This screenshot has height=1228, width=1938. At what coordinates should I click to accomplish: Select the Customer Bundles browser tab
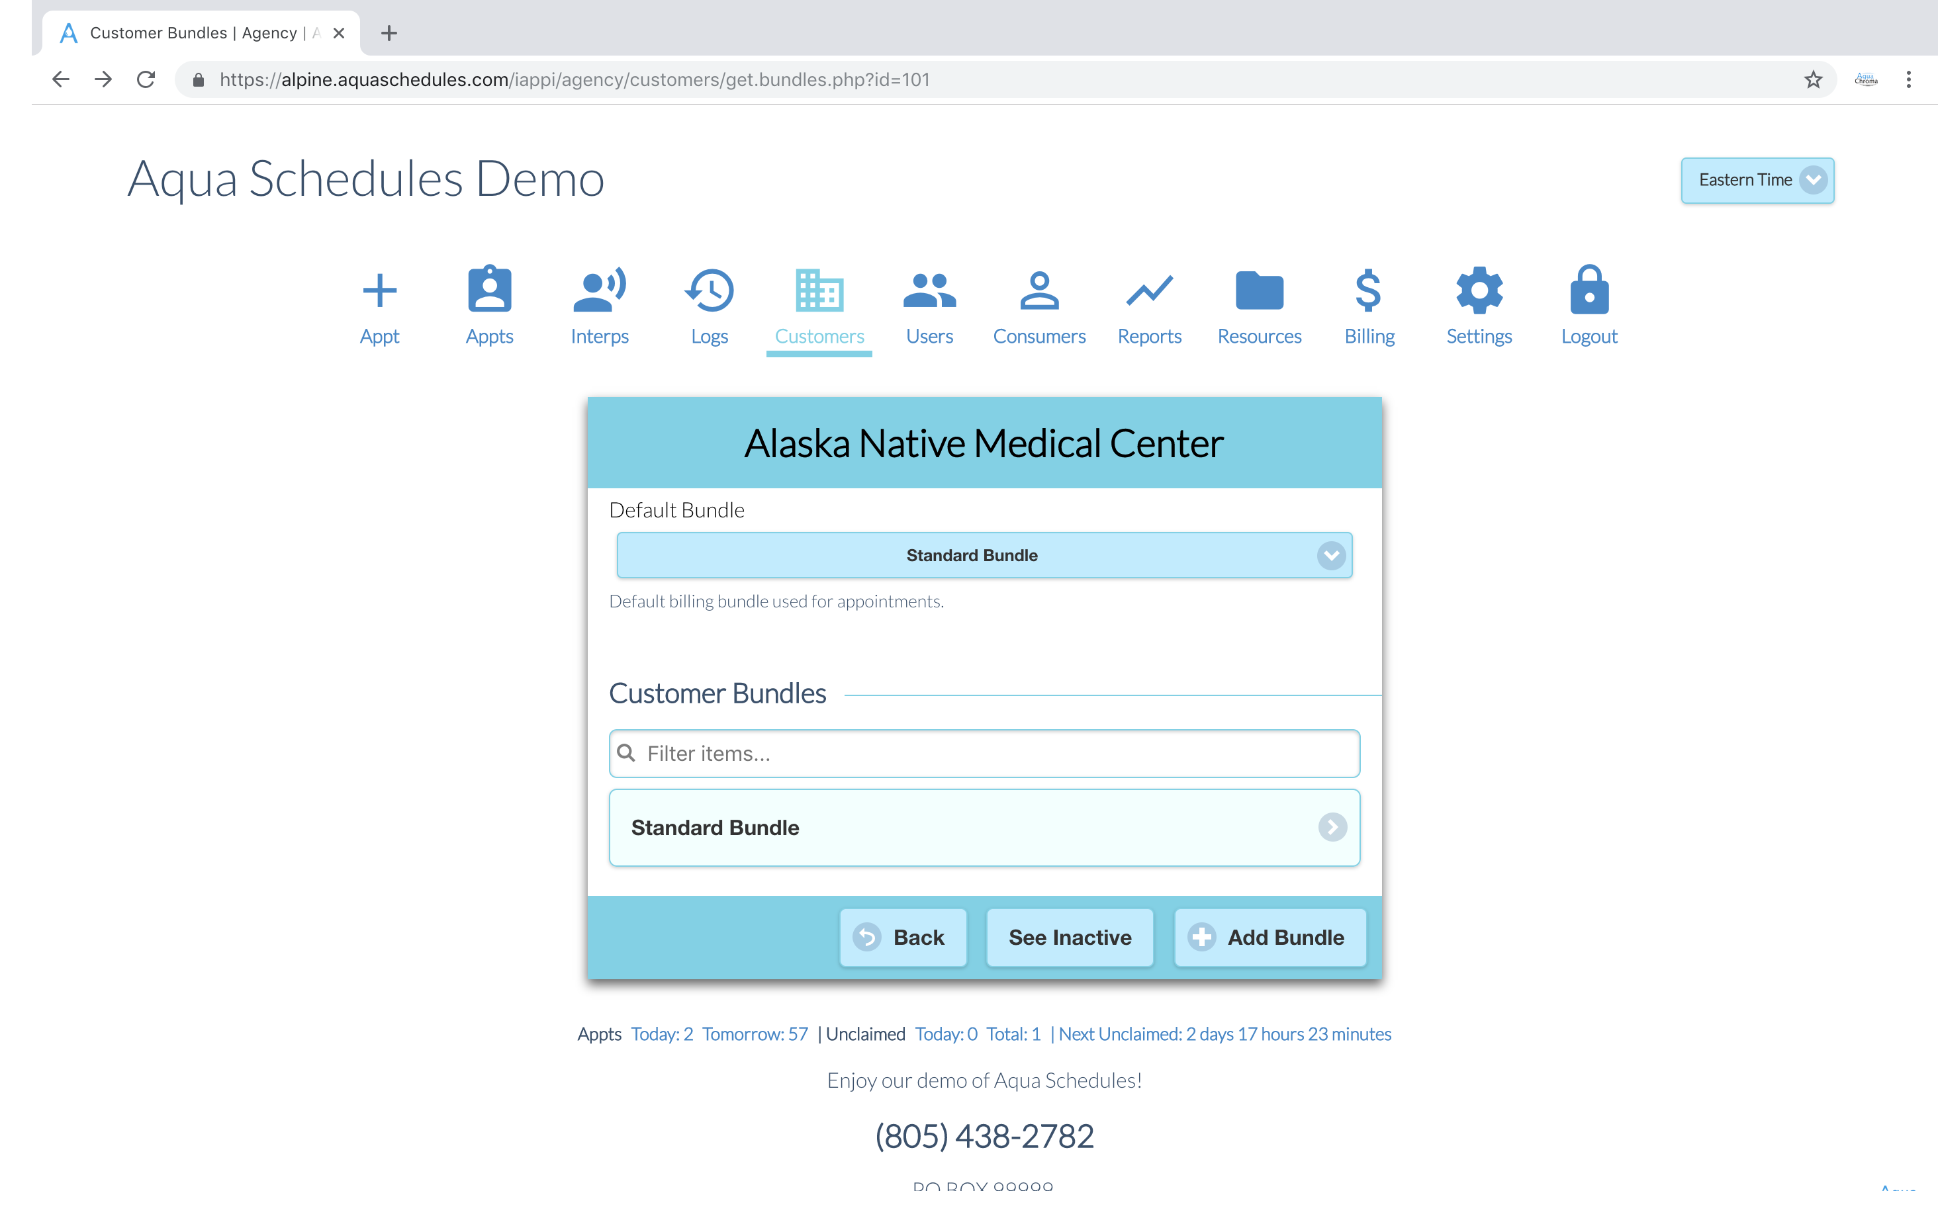[201, 33]
